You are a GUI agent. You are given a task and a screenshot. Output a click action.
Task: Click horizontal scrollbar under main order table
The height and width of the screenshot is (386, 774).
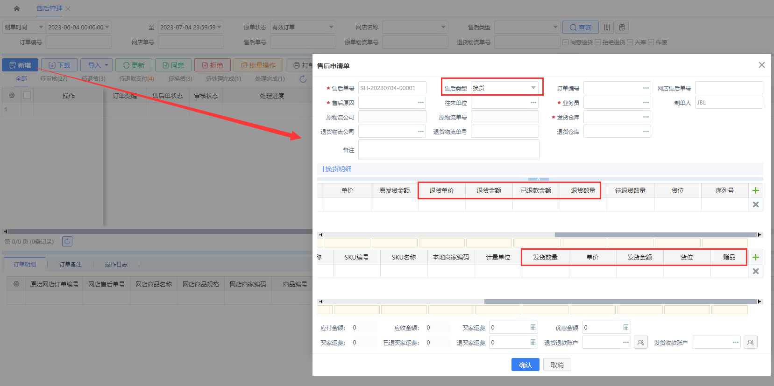[x=159, y=232]
